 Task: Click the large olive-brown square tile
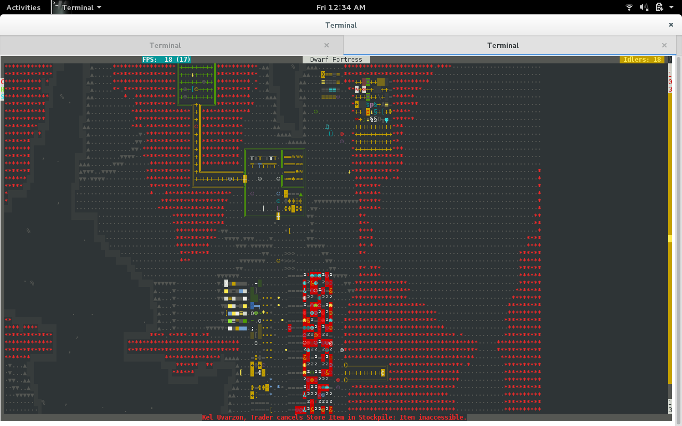381,82
